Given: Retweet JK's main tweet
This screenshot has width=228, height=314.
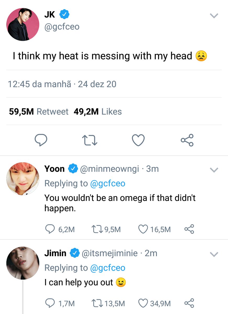Looking at the screenshot, I should tap(90, 140).
